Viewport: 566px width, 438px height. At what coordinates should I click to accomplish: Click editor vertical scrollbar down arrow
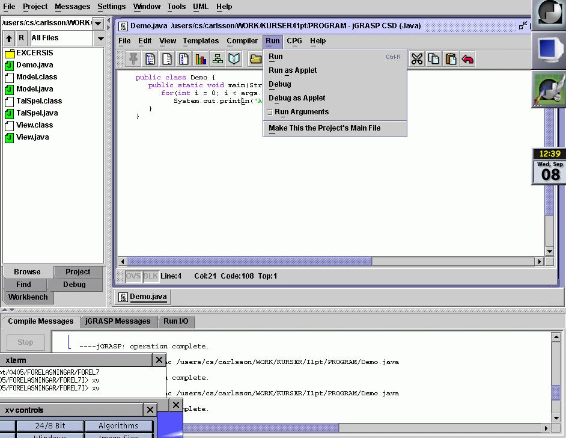tap(549, 251)
